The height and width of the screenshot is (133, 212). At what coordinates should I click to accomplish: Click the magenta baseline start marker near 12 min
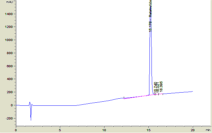[124, 98]
